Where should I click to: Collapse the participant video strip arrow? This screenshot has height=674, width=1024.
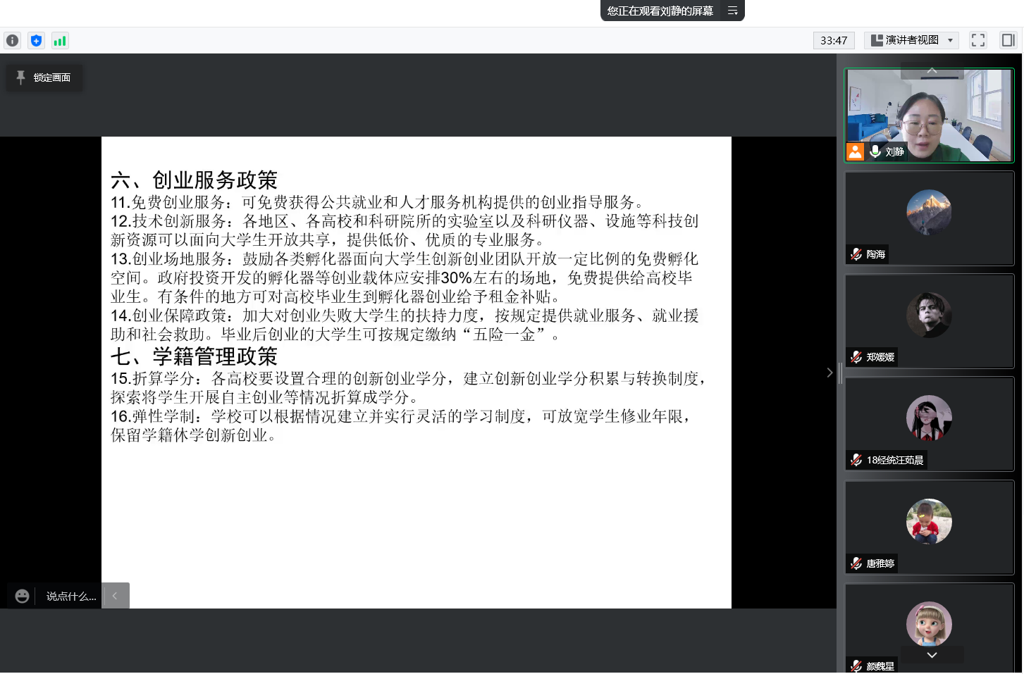829,373
